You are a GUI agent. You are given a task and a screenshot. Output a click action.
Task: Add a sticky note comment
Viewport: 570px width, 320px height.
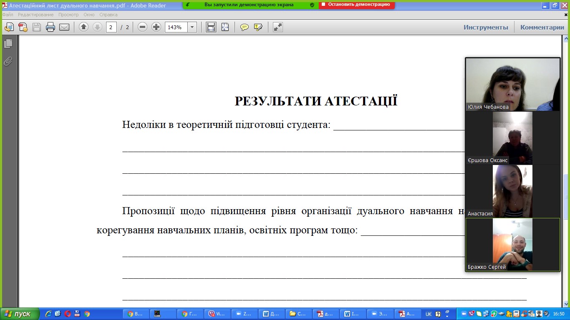coord(245,27)
